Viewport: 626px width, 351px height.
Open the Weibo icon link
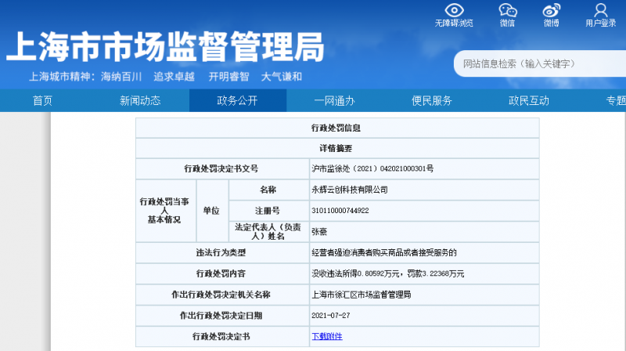point(552,10)
